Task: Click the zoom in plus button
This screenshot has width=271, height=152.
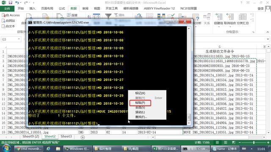Action: tap(268, 143)
